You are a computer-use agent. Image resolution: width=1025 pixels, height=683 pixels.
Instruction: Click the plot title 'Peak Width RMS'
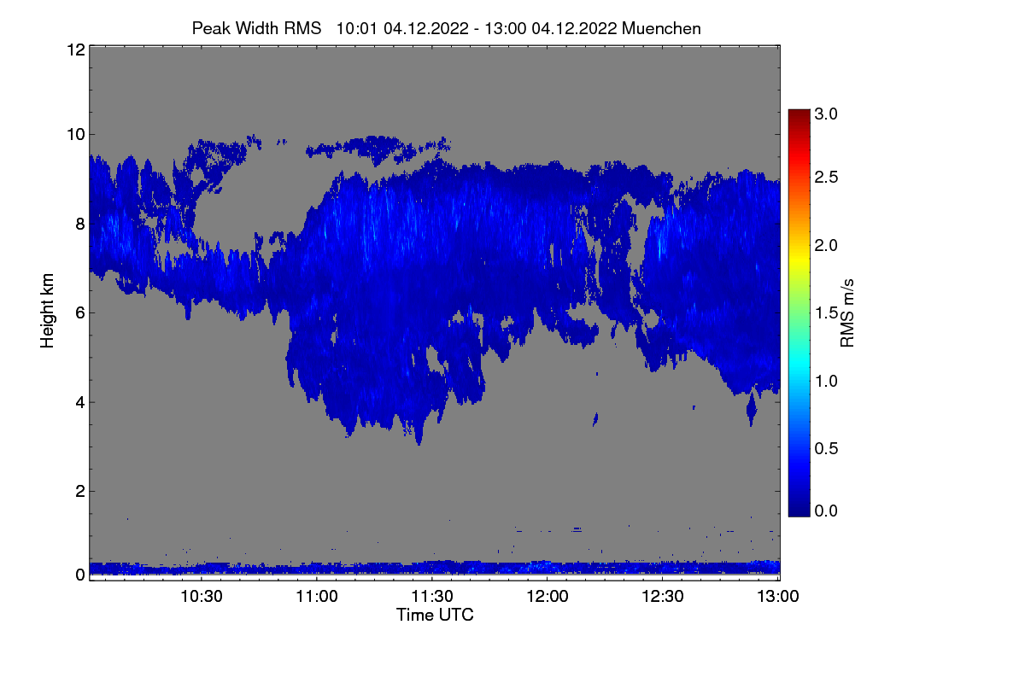257,28
